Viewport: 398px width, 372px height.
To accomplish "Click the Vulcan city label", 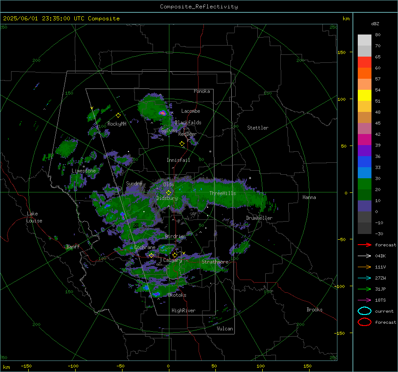I will [x=225, y=329].
